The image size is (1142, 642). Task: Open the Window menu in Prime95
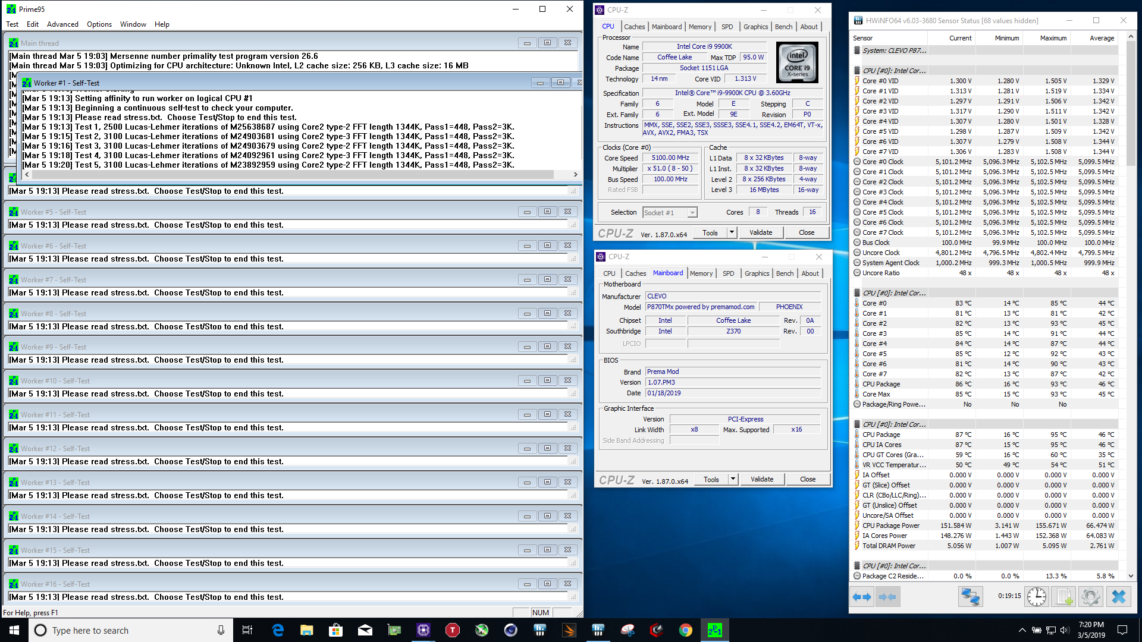(x=133, y=24)
